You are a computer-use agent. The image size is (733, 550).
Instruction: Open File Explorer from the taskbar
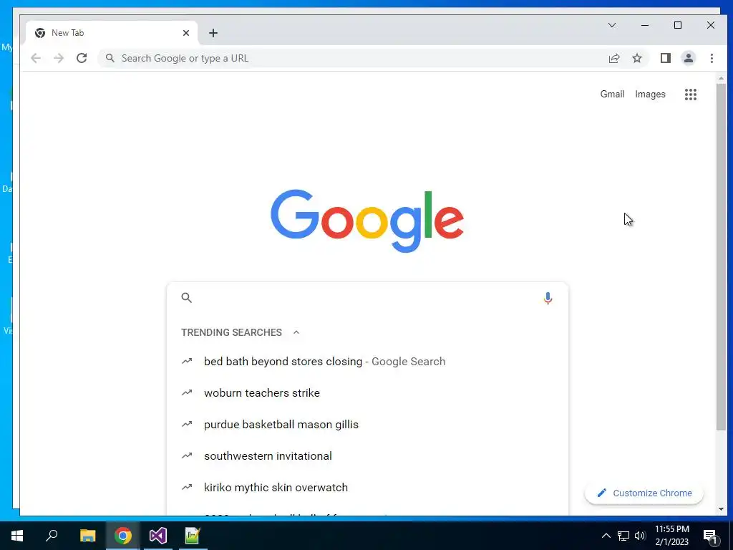[x=87, y=536]
